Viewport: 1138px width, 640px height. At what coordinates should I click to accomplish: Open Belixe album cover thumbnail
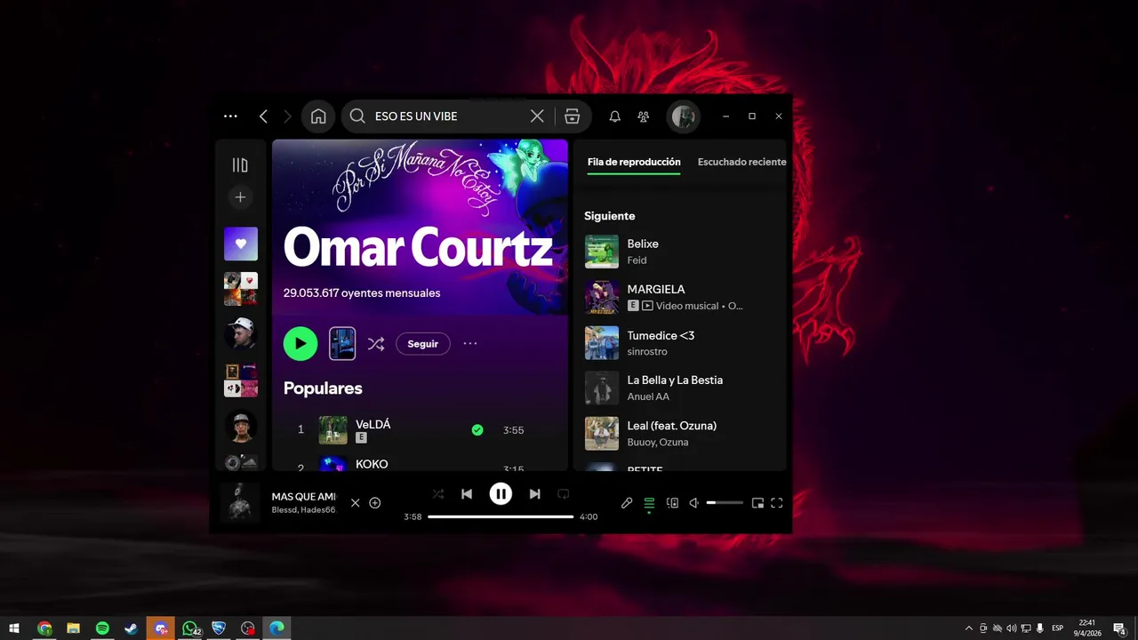[602, 252]
